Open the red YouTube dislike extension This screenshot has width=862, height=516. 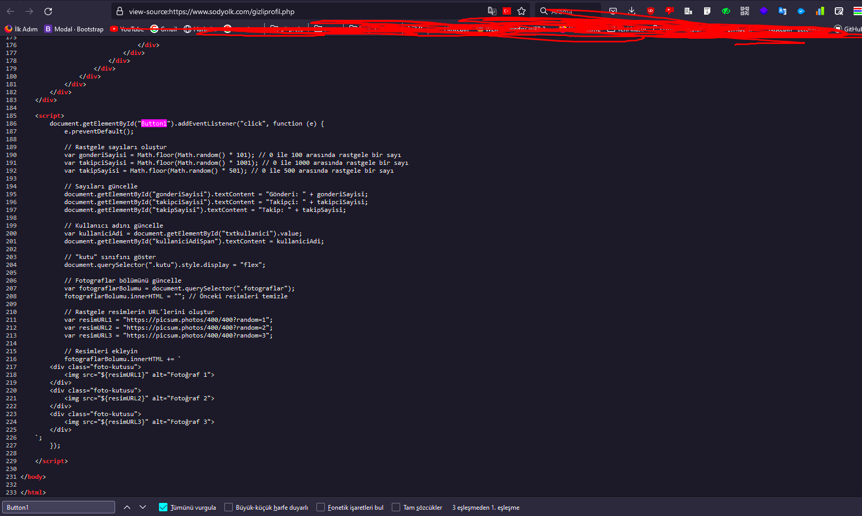coord(670,11)
